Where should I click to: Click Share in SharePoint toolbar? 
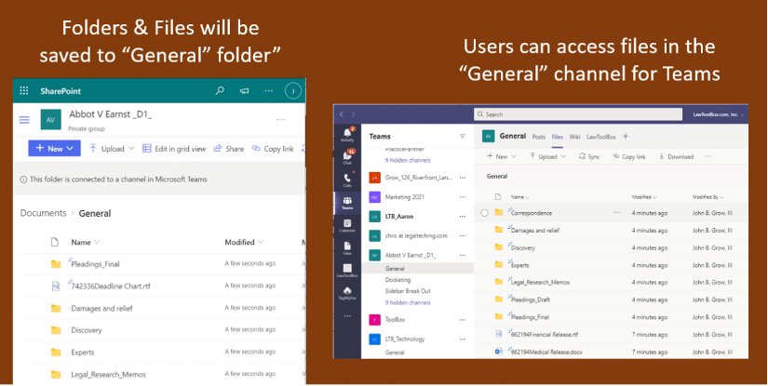point(229,149)
